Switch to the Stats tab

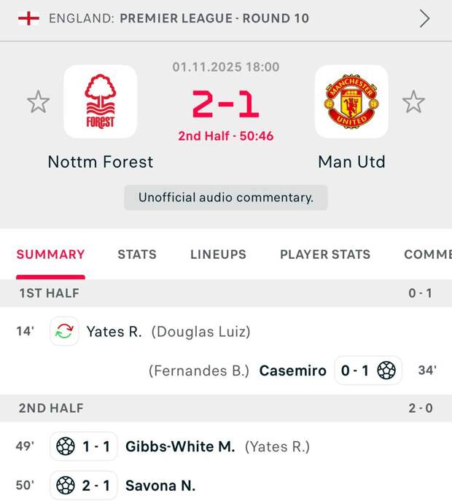(x=137, y=255)
